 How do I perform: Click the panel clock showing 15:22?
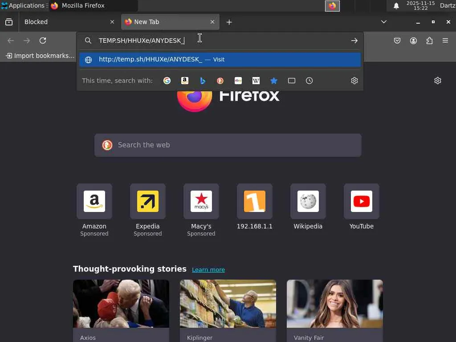[420, 5]
